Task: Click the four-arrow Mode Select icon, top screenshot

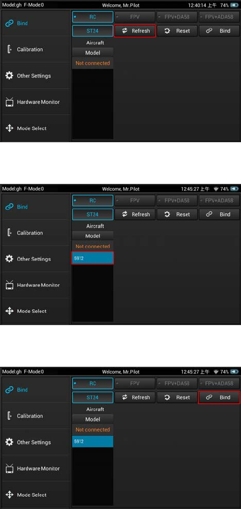Action: pyautogui.click(x=10, y=128)
